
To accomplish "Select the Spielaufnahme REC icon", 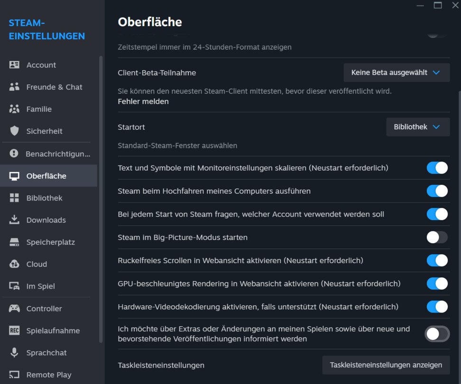I will point(14,331).
